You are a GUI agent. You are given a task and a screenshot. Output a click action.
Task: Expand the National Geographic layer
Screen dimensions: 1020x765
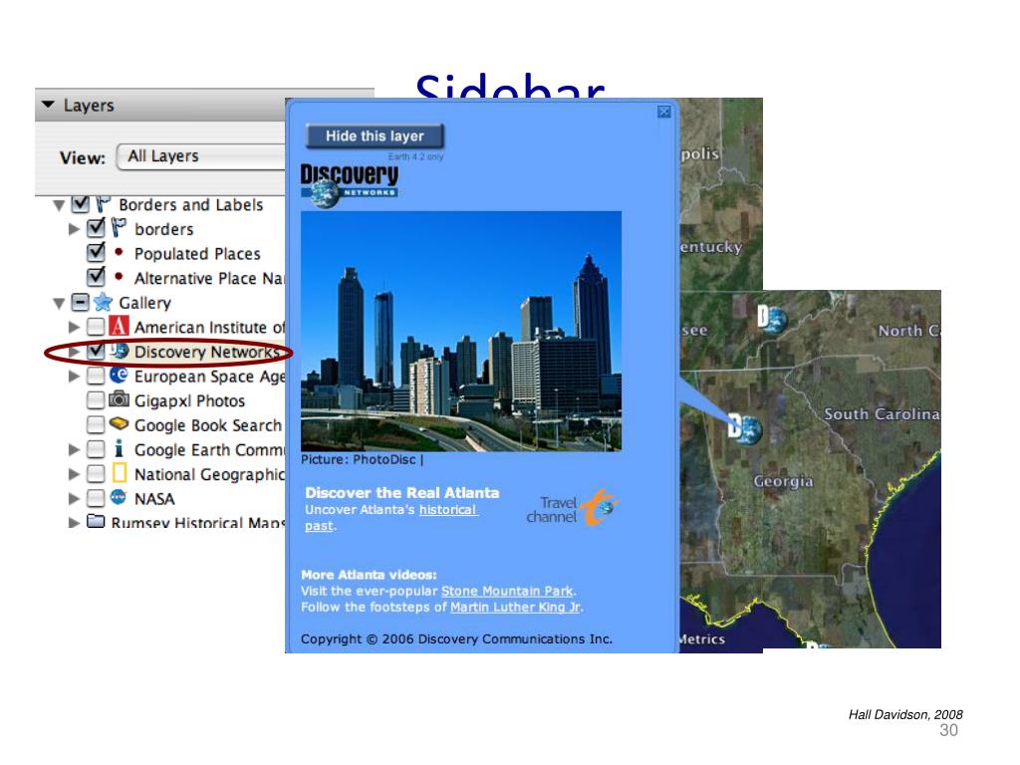point(74,474)
